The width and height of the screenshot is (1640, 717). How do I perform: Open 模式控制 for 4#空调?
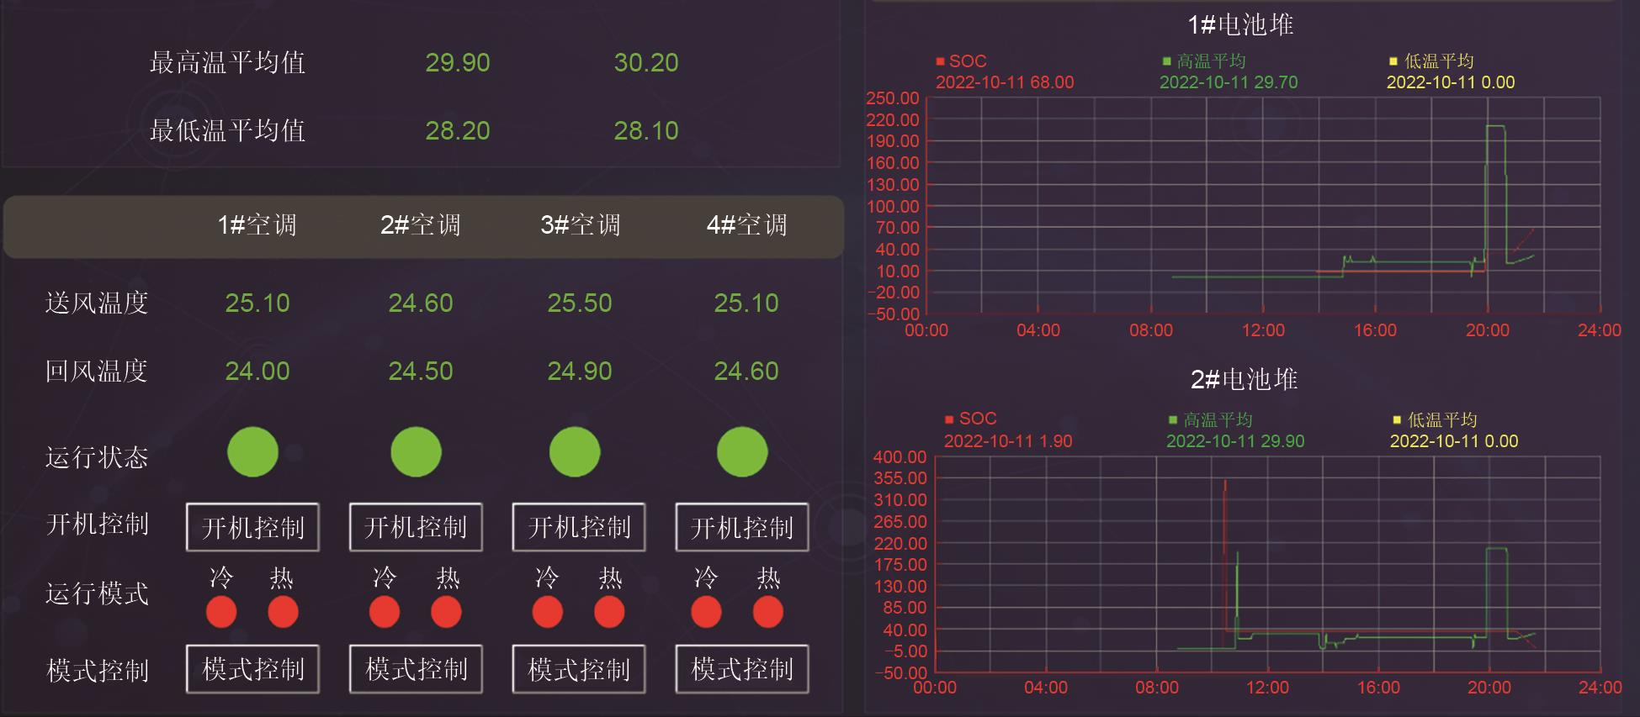[x=741, y=669]
